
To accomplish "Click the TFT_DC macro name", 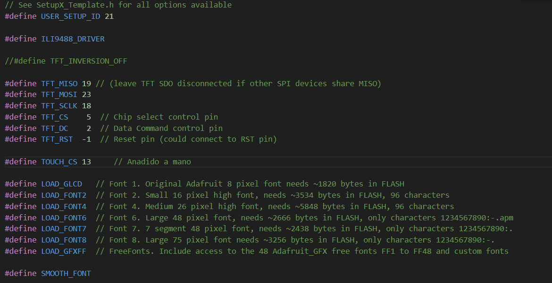I will [55, 129].
